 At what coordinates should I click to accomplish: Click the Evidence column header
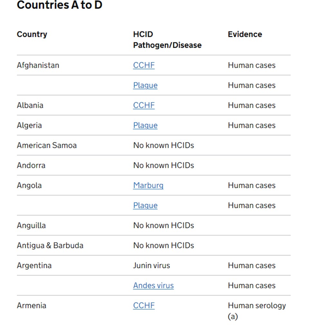(x=245, y=34)
